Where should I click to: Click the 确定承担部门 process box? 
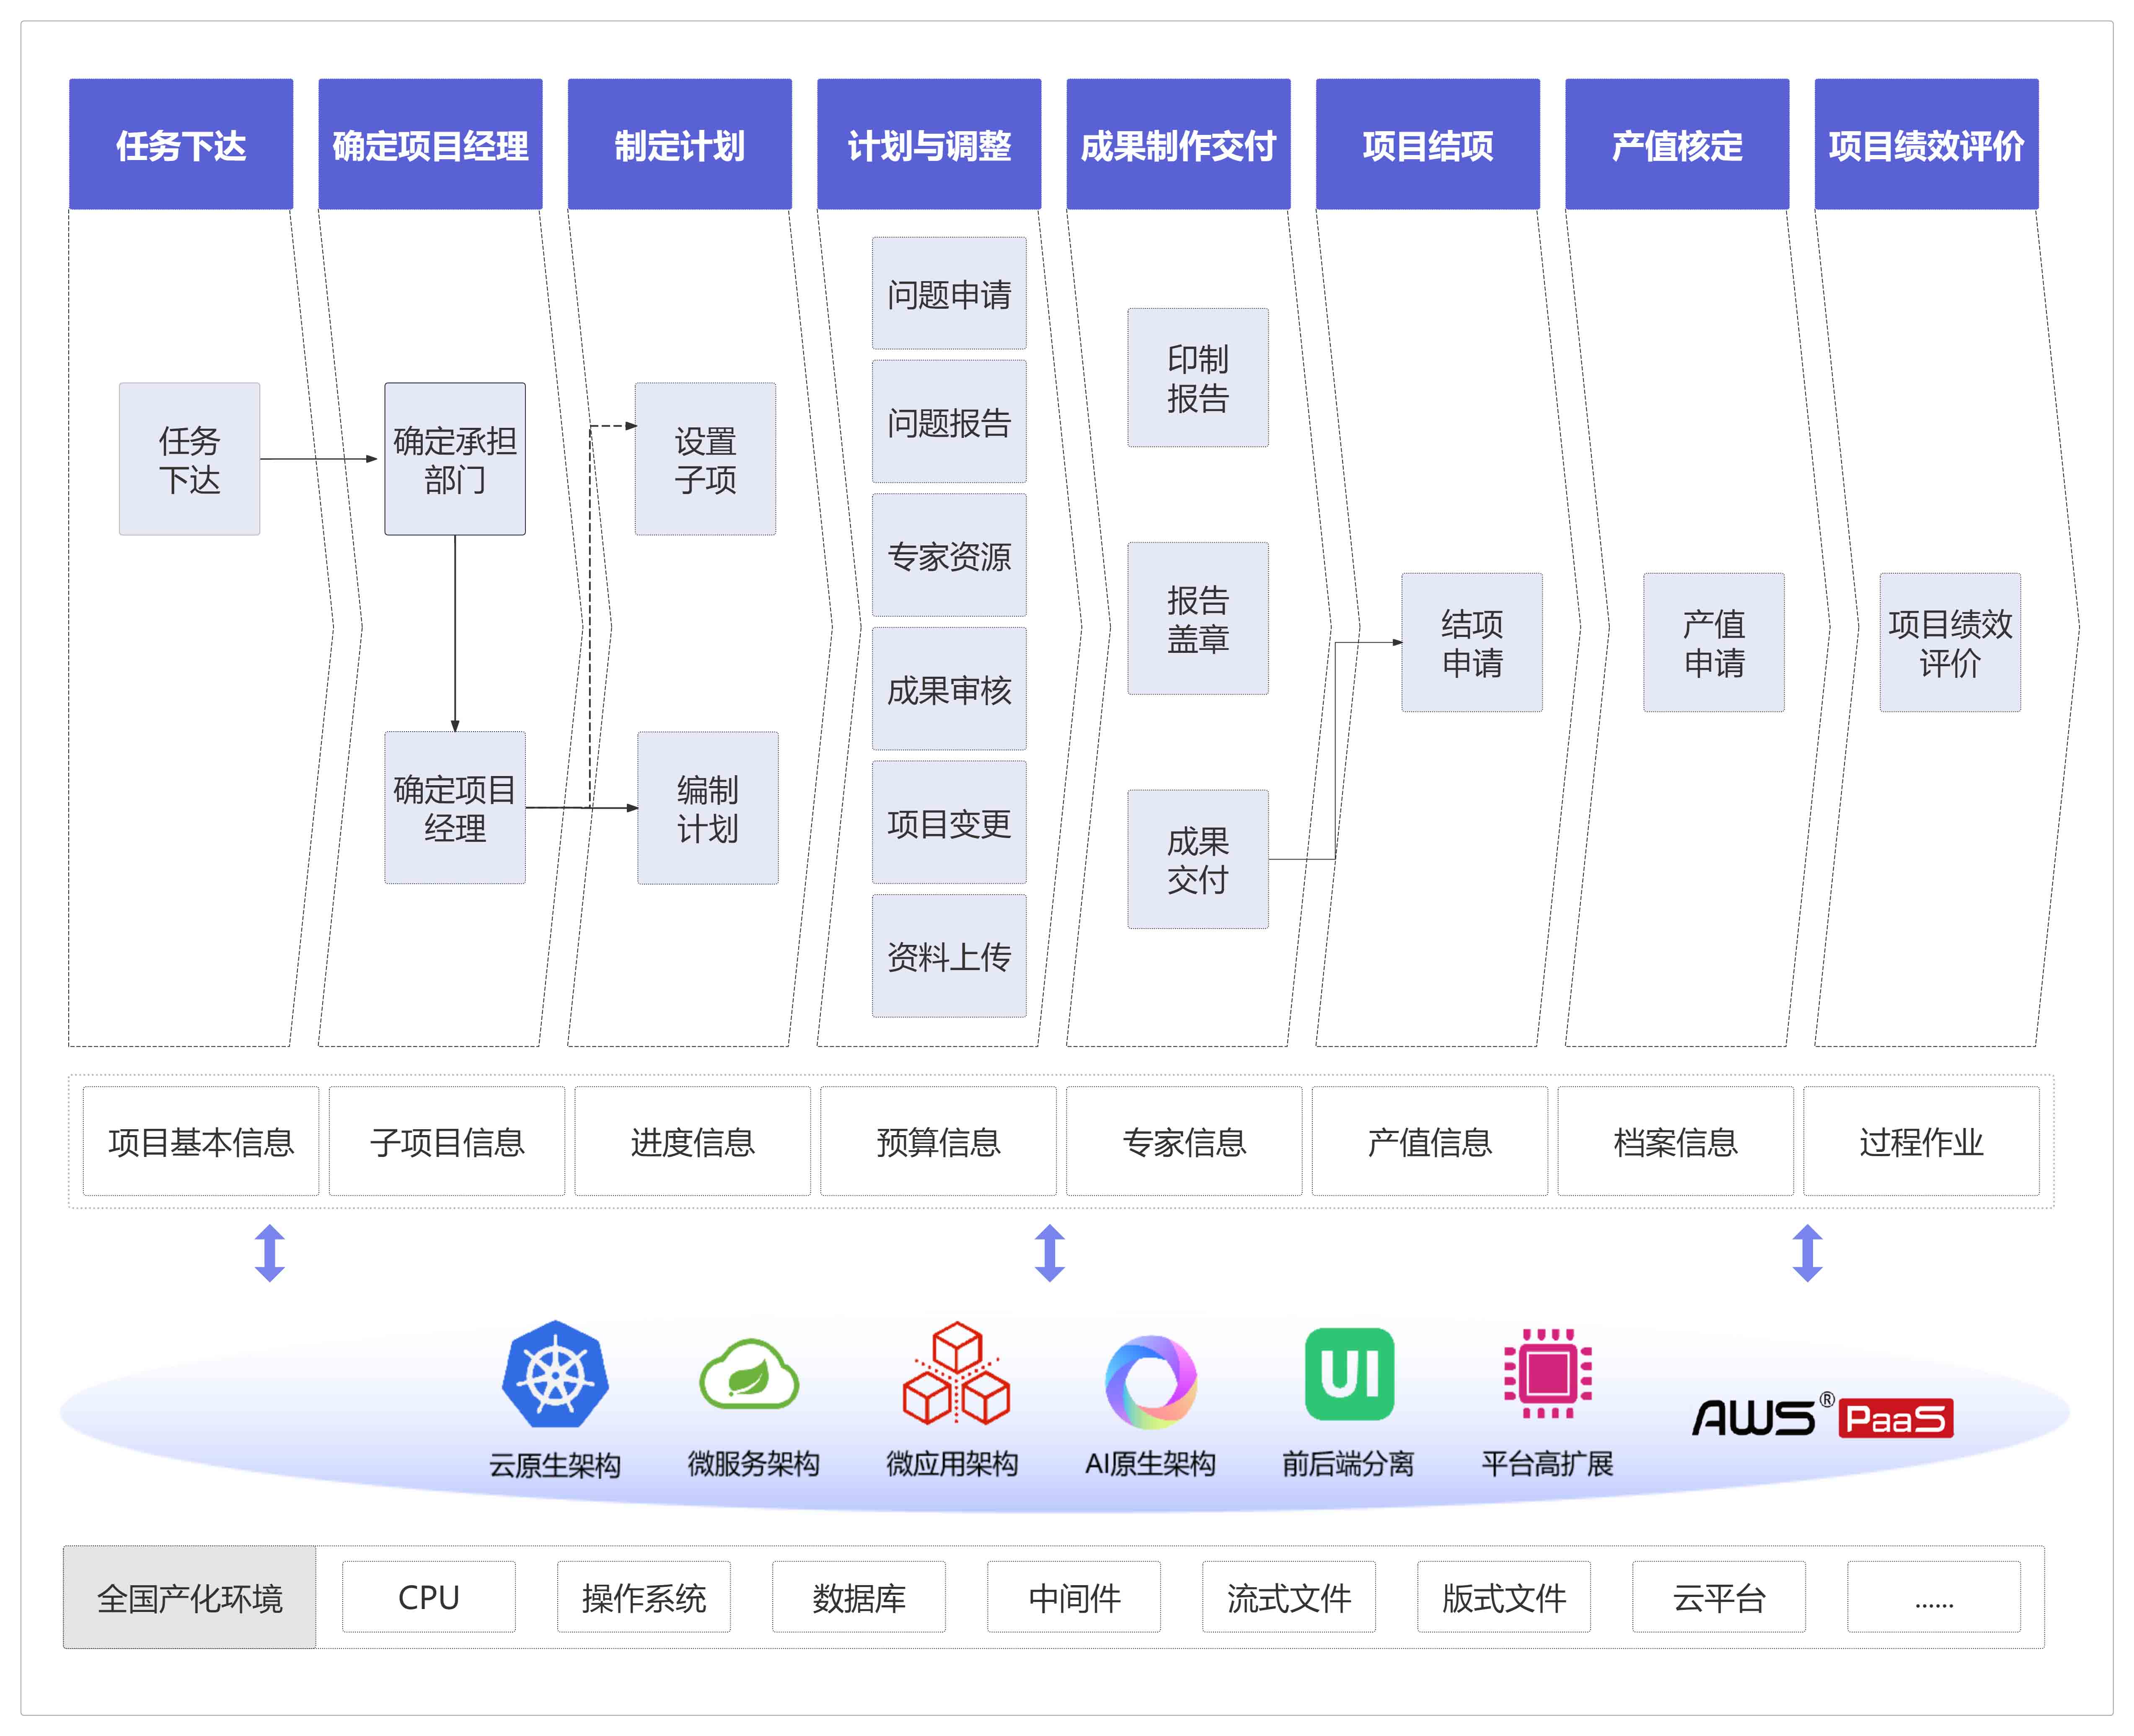455,459
